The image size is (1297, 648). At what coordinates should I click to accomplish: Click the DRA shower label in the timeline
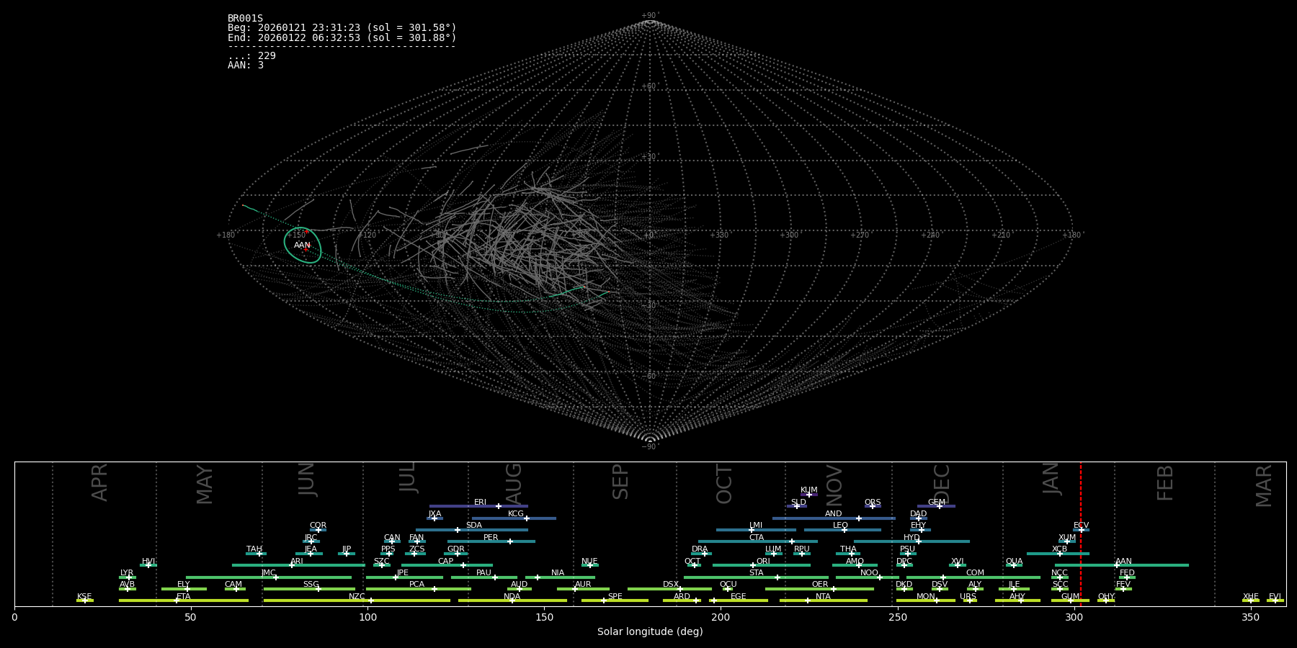pos(700,549)
